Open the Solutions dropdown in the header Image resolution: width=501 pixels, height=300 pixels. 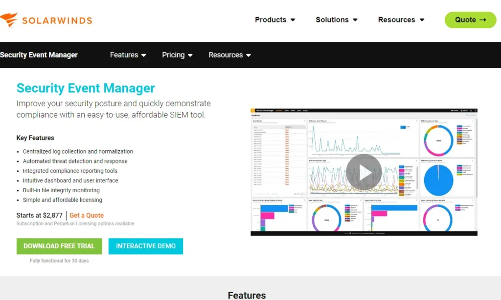(x=337, y=20)
